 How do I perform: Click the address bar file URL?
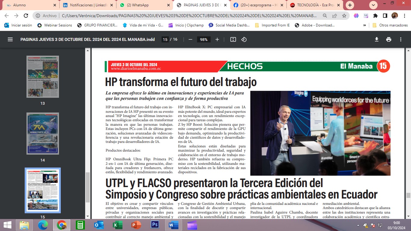(x=189, y=16)
